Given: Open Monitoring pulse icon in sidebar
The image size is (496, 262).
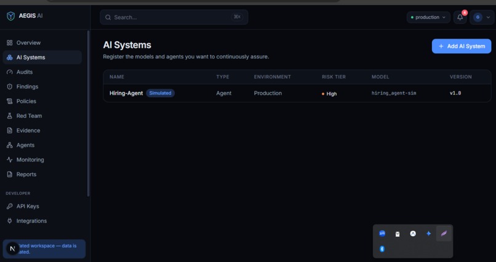Looking at the screenshot, I should pos(9,160).
